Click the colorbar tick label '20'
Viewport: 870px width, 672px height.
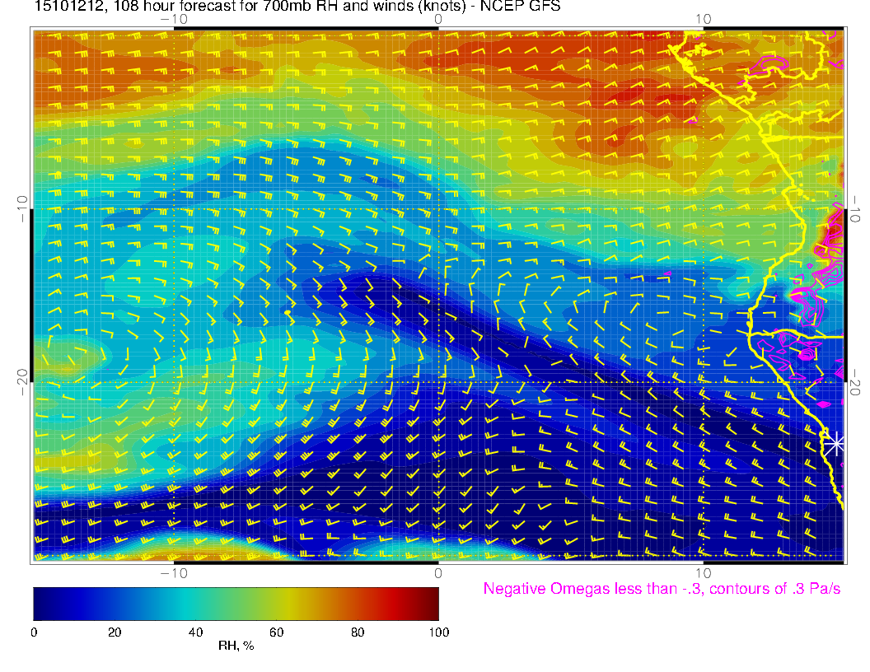[115, 632]
